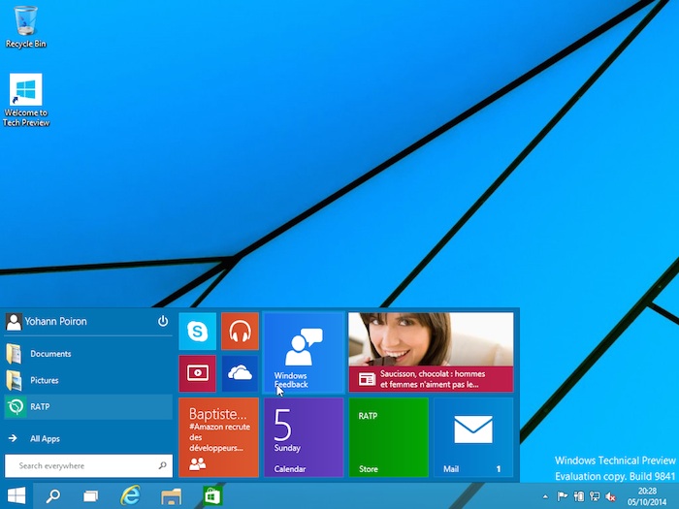Open the taskbar Search magnifier

53,496
